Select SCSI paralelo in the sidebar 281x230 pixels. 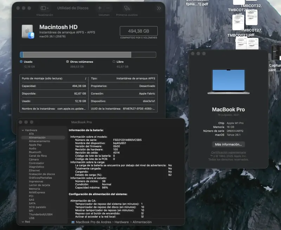37,207
